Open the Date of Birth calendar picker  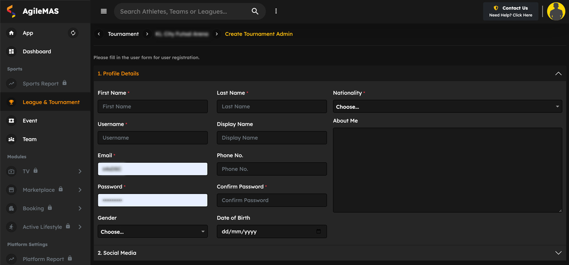pyautogui.click(x=318, y=231)
